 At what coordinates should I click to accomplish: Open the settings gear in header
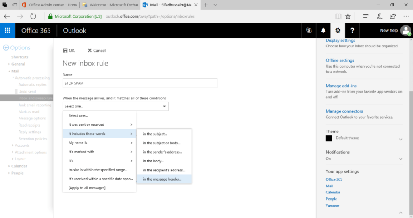[x=338, y=31]
